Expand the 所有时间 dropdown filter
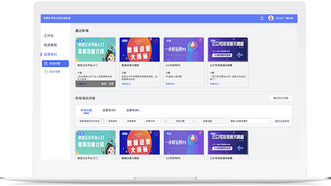This screenshot has height=186, width=331. [x=153, y=121]
